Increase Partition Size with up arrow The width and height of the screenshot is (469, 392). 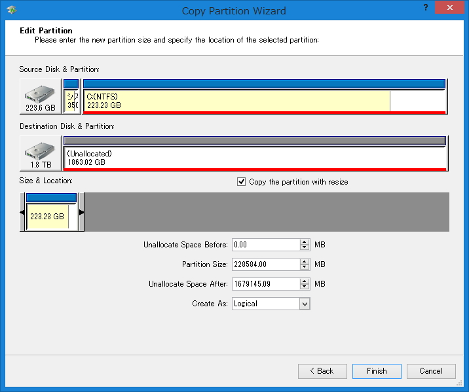pos(305,261)
